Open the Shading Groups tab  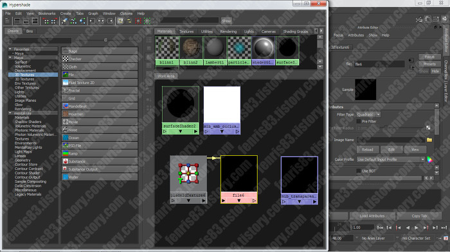coord(296,31)
